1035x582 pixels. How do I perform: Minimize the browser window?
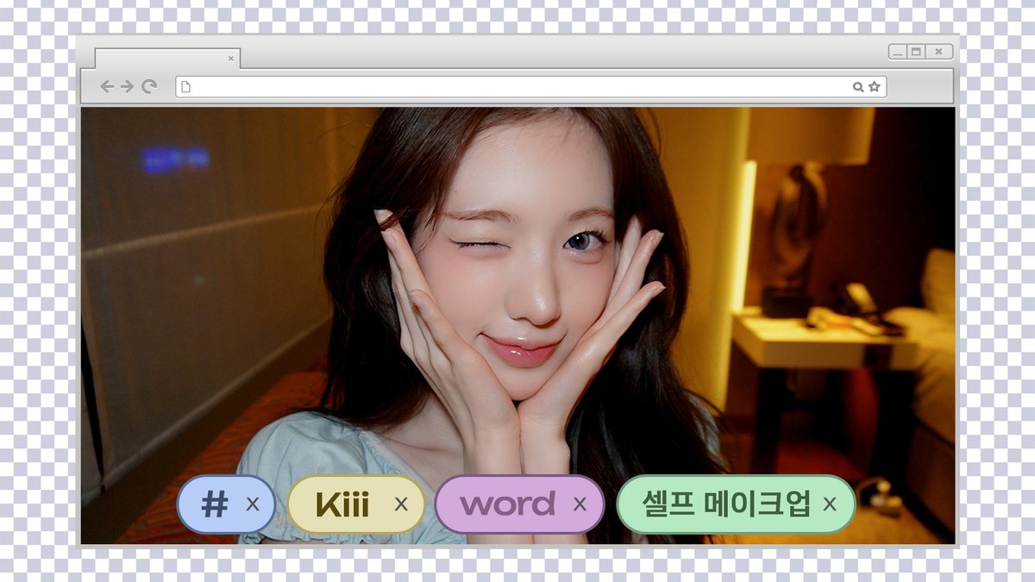(x=898, y=52)
